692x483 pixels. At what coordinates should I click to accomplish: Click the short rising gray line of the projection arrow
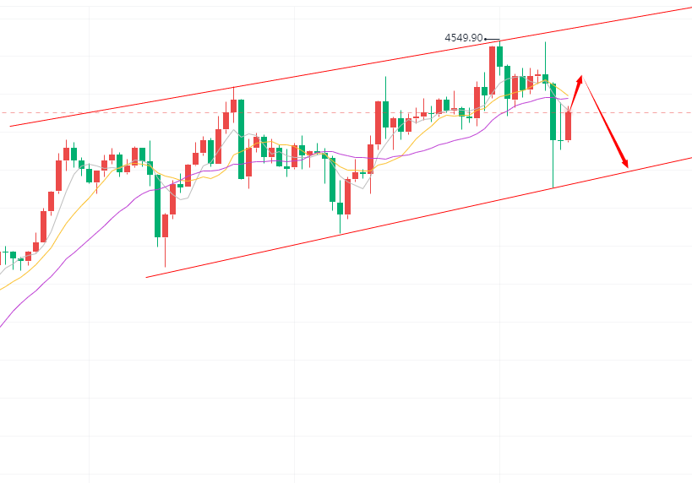click(x=574, y=94)
